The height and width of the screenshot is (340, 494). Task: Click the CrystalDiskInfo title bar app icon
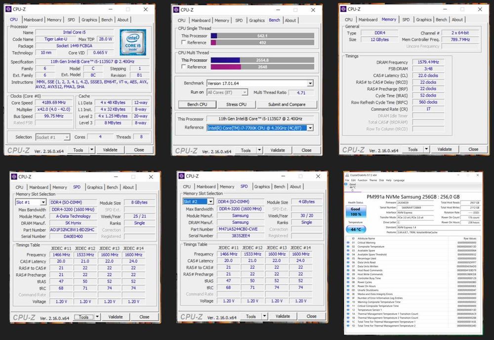[x=347, y=175]
